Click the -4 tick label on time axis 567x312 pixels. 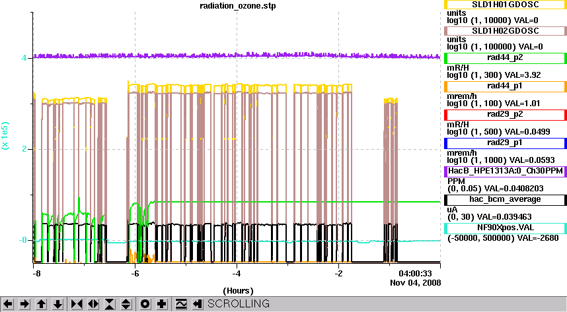click(237, 273)
